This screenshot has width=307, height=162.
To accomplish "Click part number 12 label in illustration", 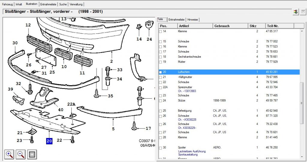I will click(28, 25).
